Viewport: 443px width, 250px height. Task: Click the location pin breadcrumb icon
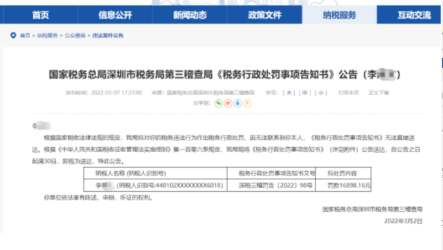click(x=13, y=35)
